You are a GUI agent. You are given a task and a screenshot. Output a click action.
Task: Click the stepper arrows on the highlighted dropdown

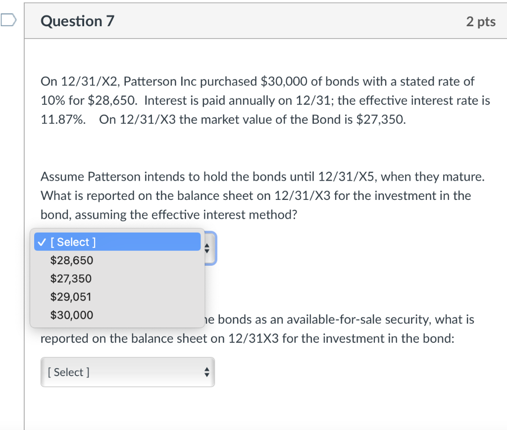pyautogui.click(x=207, y=248)
